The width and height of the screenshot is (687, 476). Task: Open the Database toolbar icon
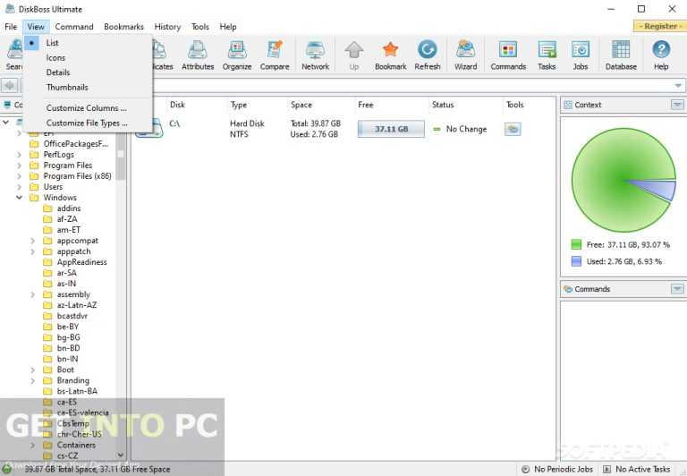621,55
